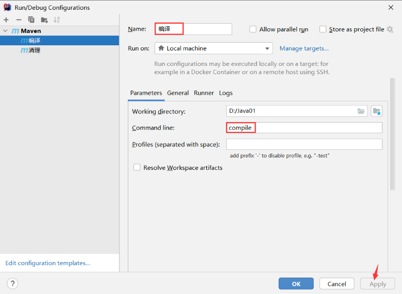Image resolution: width=402 pixels, height=294 pixels.
Task: Open the Runner tab
Action: coord(204,93)
